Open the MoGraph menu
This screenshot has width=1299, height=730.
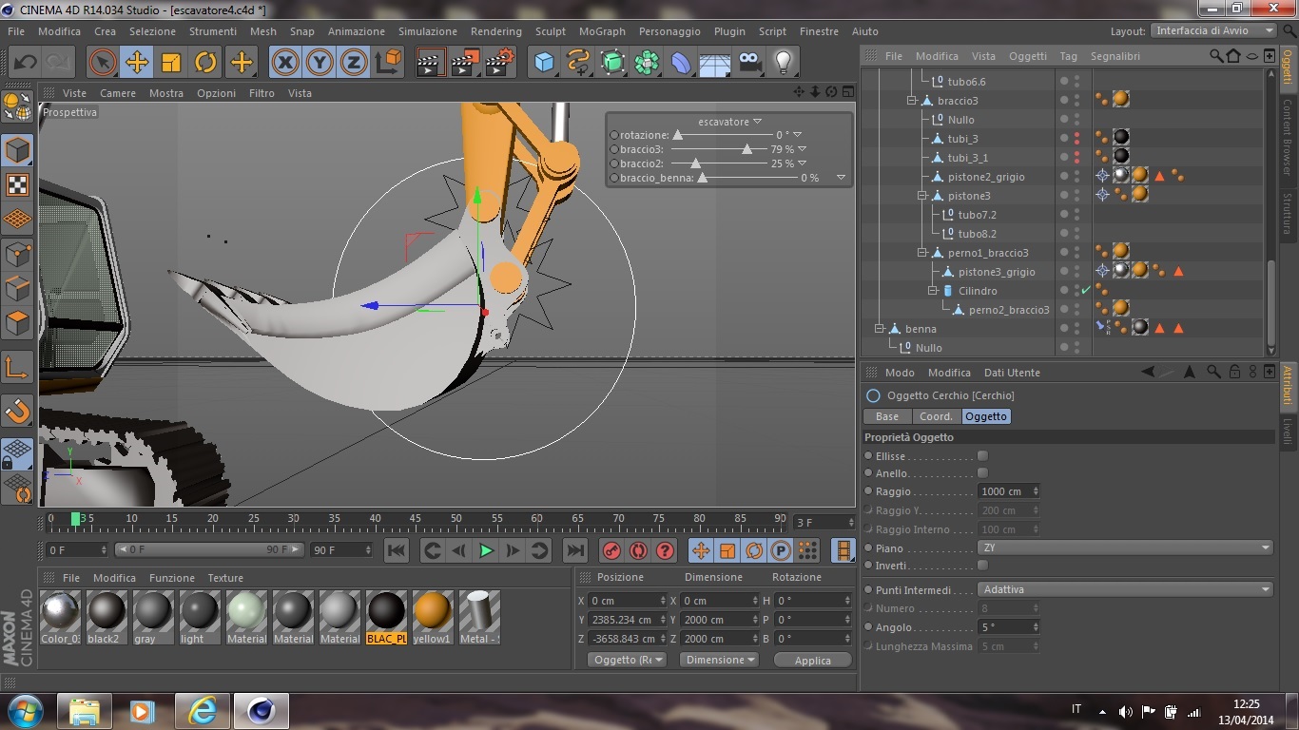pyautogui.click(x=602, y=31)
